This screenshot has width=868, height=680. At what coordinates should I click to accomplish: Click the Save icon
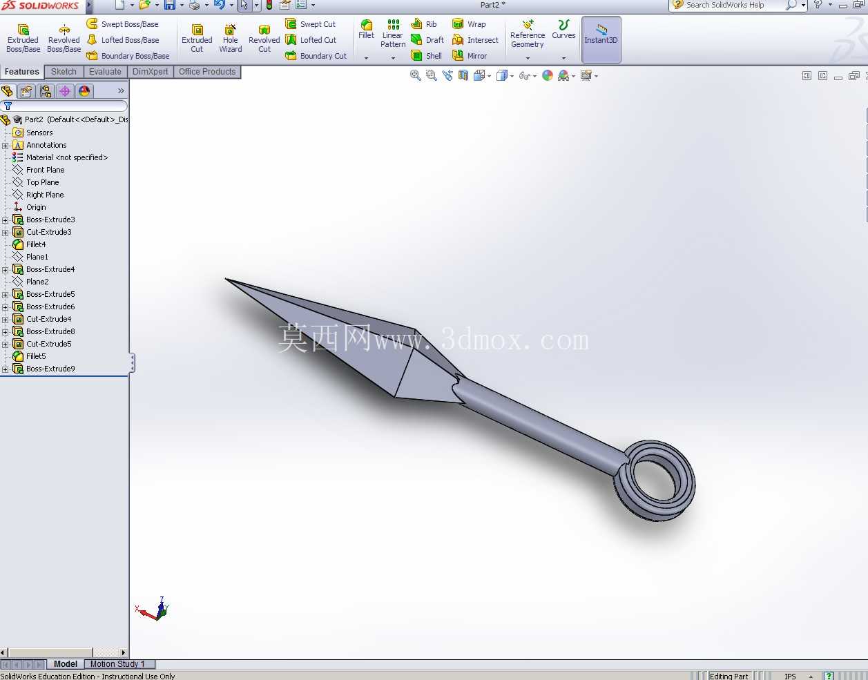pos(169,5)
